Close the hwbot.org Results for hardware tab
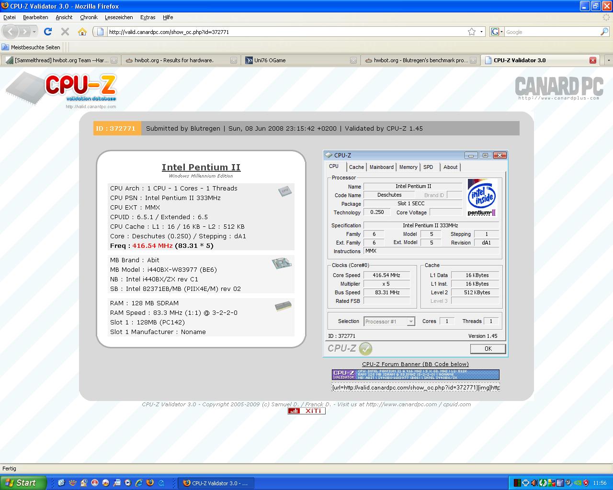613x490 pixels. click(x=234, y=60)
